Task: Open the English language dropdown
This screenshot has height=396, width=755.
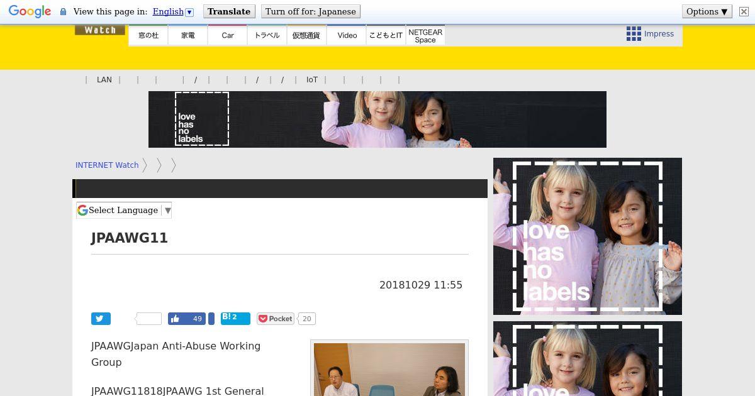Action: [x=173, y=11]
